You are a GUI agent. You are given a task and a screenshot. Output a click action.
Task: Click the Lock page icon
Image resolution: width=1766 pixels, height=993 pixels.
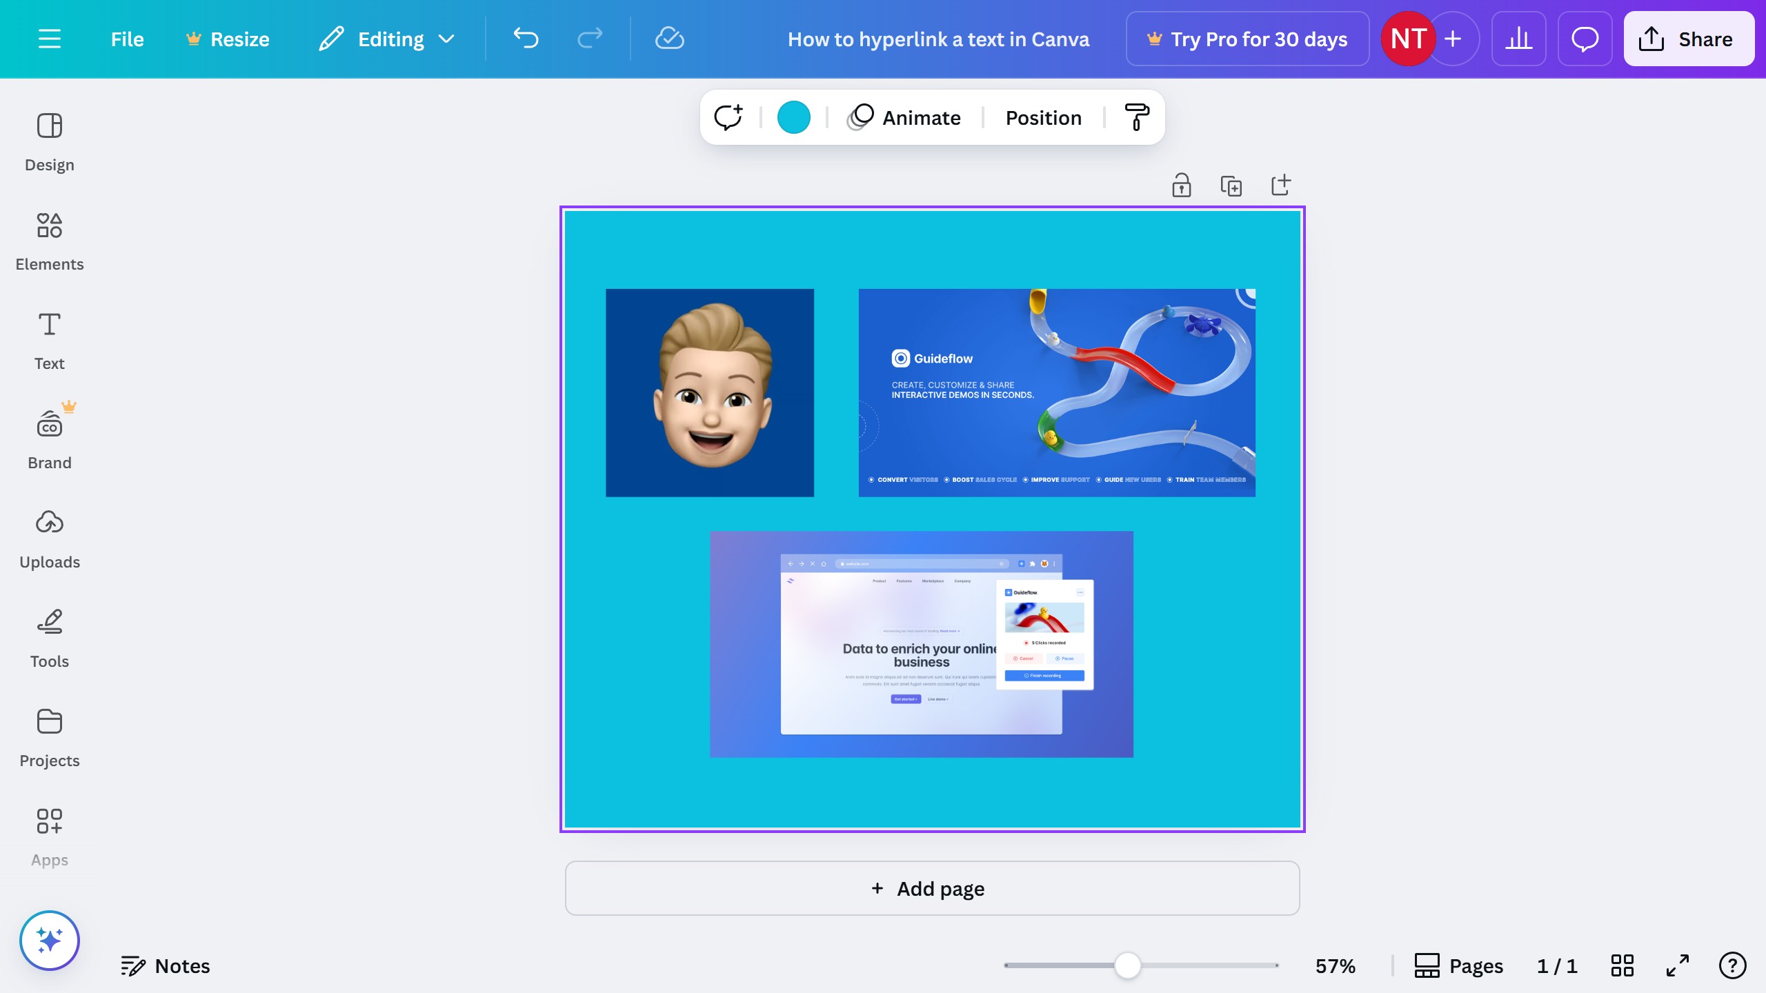1181,185
